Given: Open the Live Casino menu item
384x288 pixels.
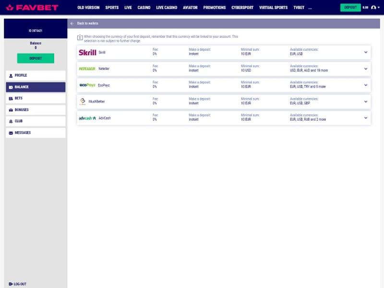Looking at the screenshot, I should point(167,8).
